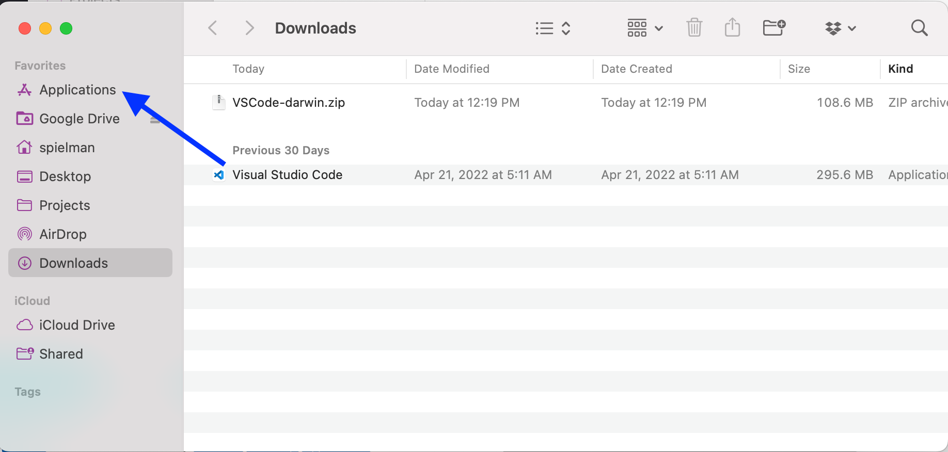
Task: Click the Projects folder icon
Action: [24, 205]
